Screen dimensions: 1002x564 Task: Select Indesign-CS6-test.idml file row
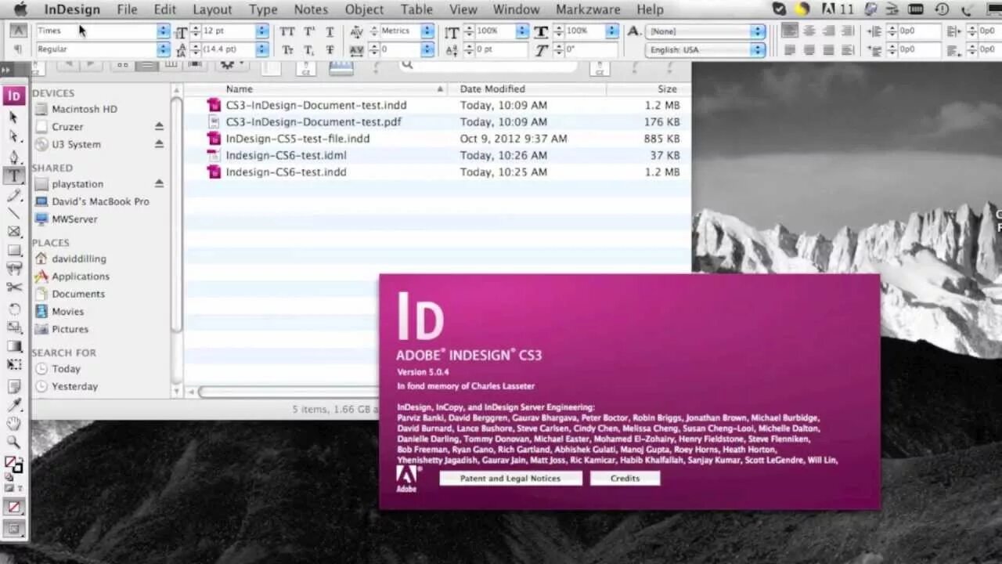tap(437, 155)
